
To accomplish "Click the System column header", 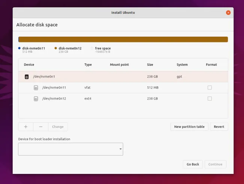I will click(x=182, y=65).
